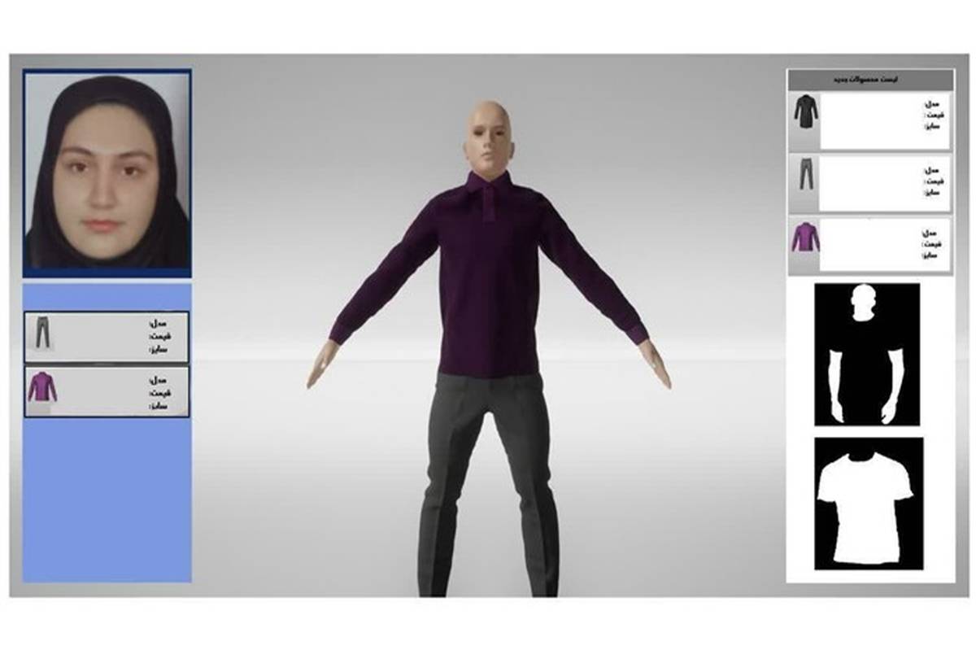This screenshot has height=650, width=976.
Task: Click the white details field beside the black coat
Action: pyautogui.click(x=870, y=121)
